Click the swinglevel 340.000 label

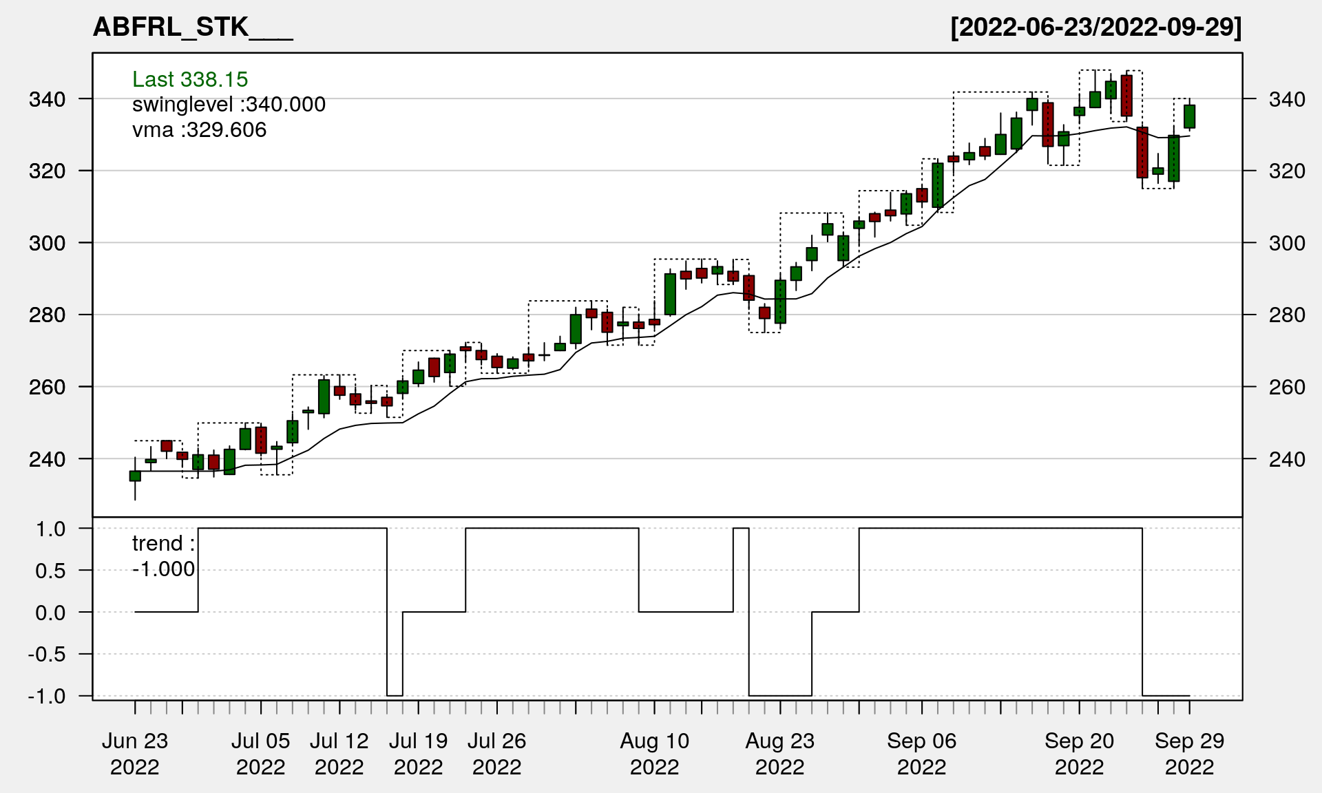[229, 105]
